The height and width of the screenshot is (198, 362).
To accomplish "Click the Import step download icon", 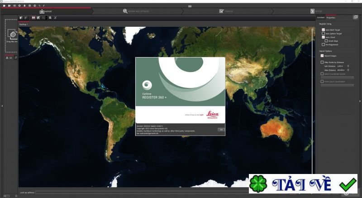I will pos(42,11).
